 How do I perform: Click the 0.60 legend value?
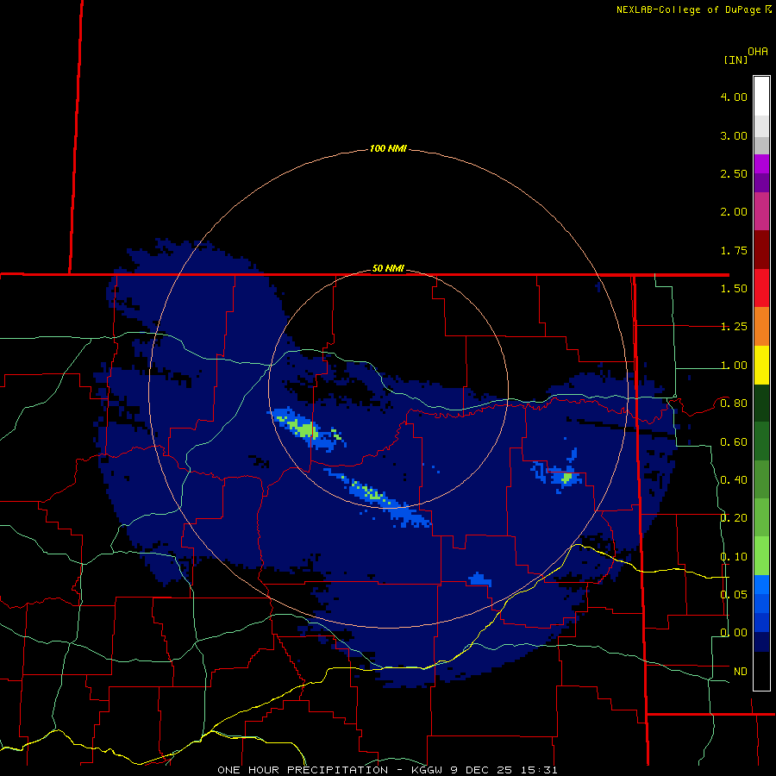[734, 442]
